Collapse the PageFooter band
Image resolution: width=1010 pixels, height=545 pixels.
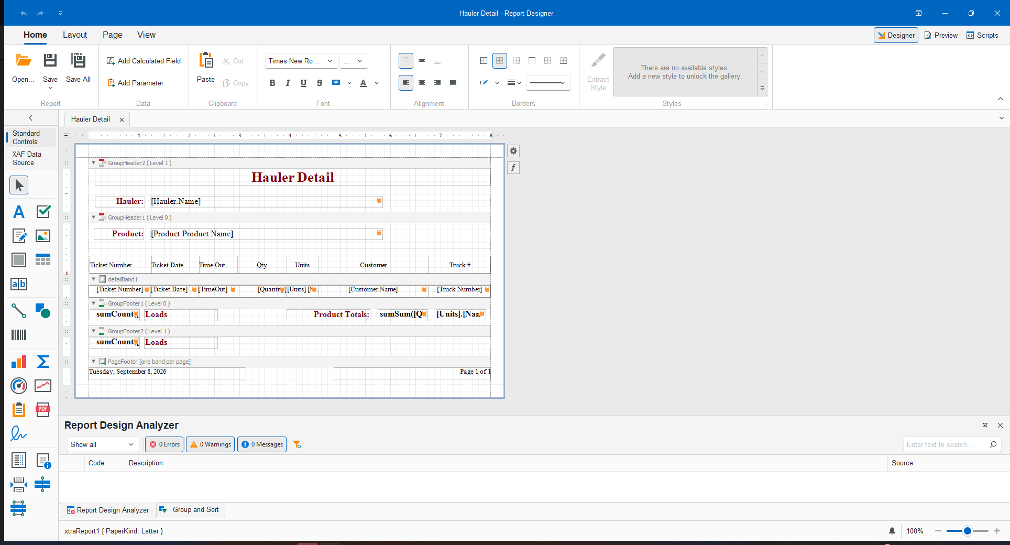[x=94, y=362]
